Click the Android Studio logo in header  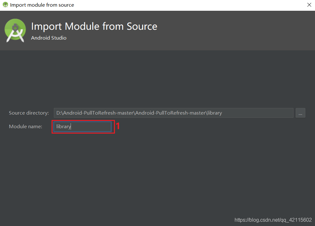tap(15, 30)
